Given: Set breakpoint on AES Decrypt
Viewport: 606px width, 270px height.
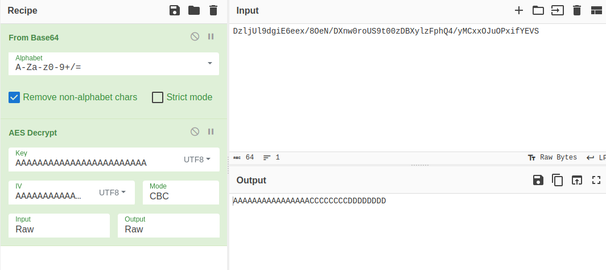Looking at the screenshot, I should tap(211, 132).
